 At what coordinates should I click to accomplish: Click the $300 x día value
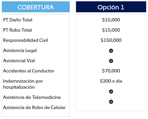tap(111, 81)
